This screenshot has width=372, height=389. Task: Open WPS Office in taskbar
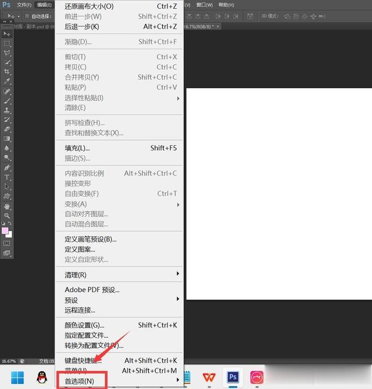pyautogui.click(x=209, y=377)
